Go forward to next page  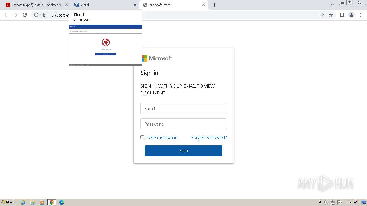pyautogui.click(x=15, y=15)
